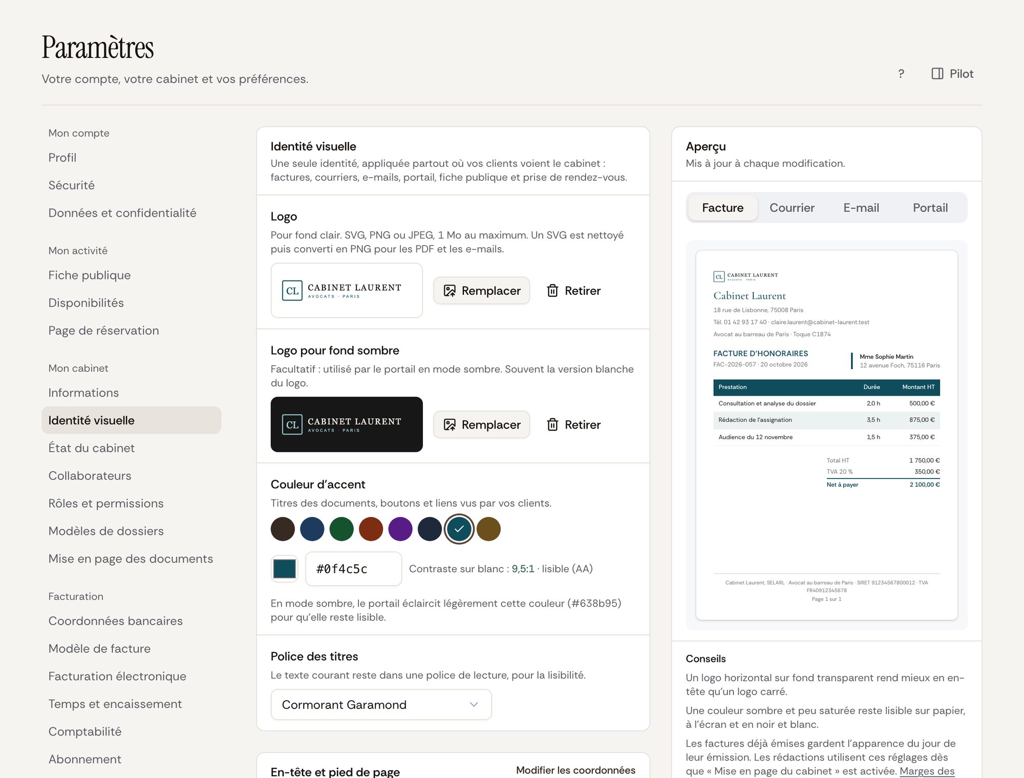Open the Cormorant Garamond font dropdown
The image size is (1024, 778).
pyautogui.click(x=381, y=705)
